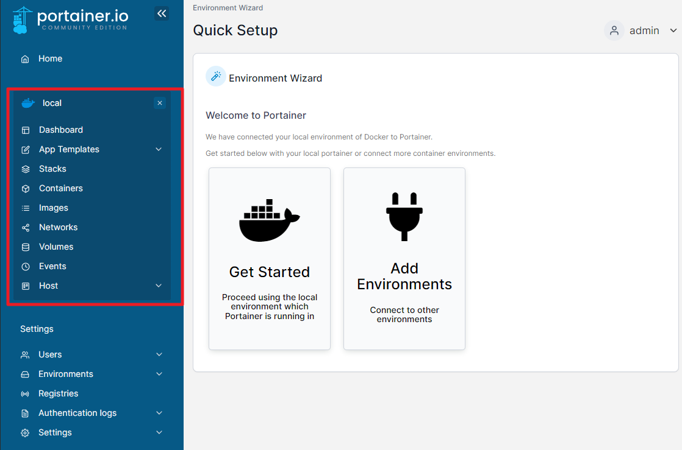Click the Docker whale icon beside local
The image size is (682, 450).
point(28,103)
